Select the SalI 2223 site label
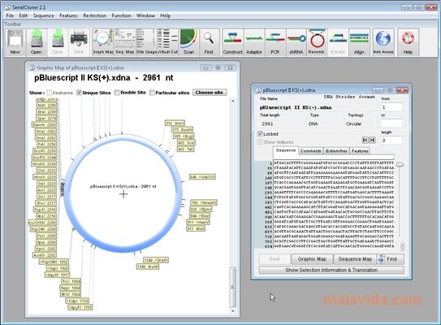The width and height of the screenshot is (441, 325). (46, 184)
